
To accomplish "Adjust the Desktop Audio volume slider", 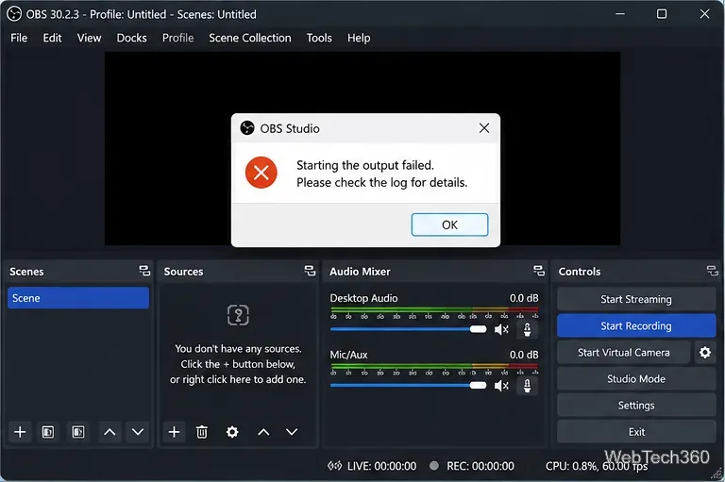I will 408,329.
